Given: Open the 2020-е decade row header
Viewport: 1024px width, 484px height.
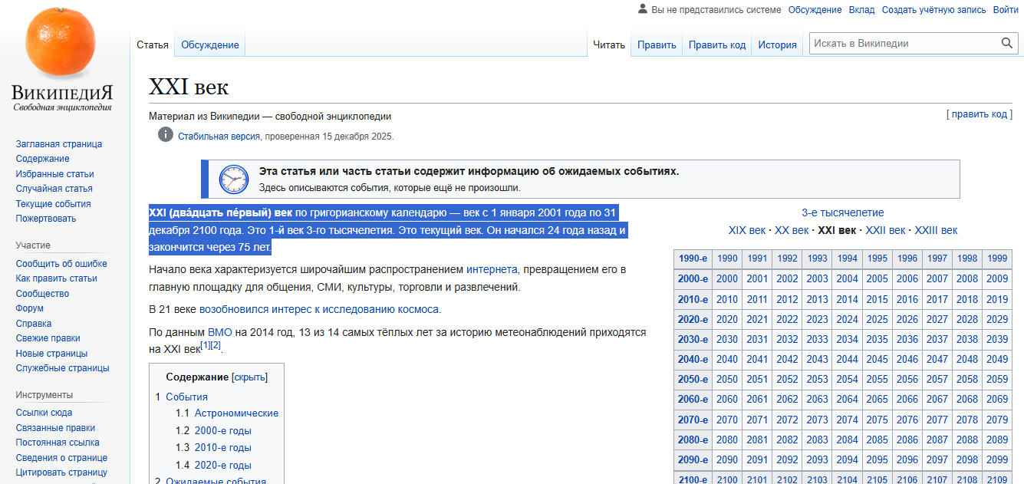Looking at the screenshot, I should [693, 319].
